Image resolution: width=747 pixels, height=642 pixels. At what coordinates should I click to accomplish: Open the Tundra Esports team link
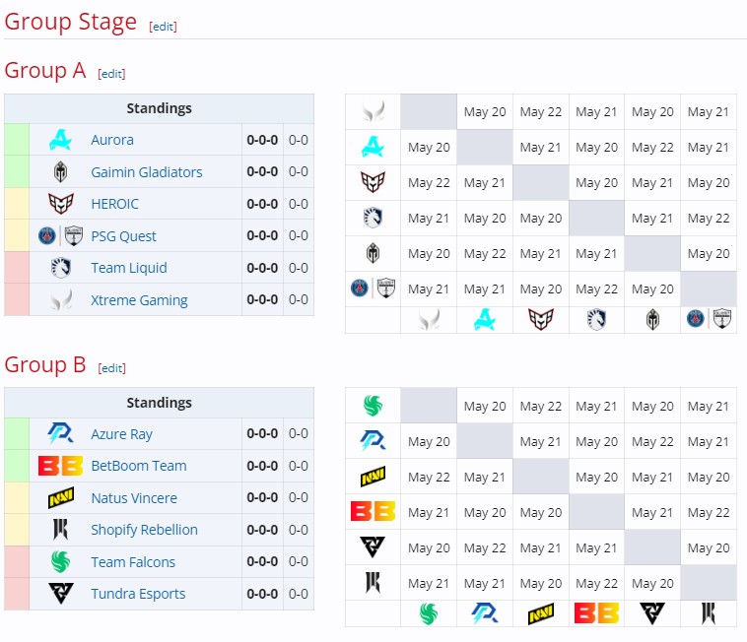(x=138, y=594)
